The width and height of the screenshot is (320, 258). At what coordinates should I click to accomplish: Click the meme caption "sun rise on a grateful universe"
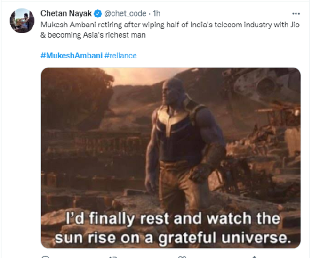[x=173, y=238]
